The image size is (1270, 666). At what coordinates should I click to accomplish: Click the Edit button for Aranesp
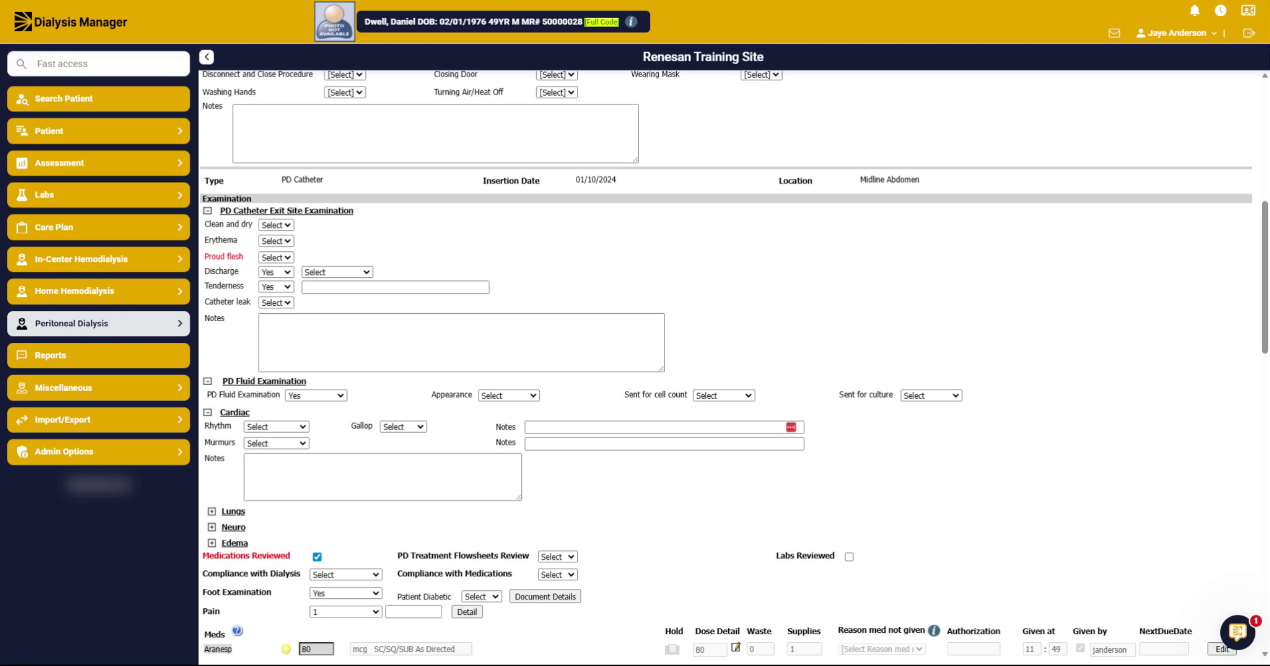[x=1222, y=649]
